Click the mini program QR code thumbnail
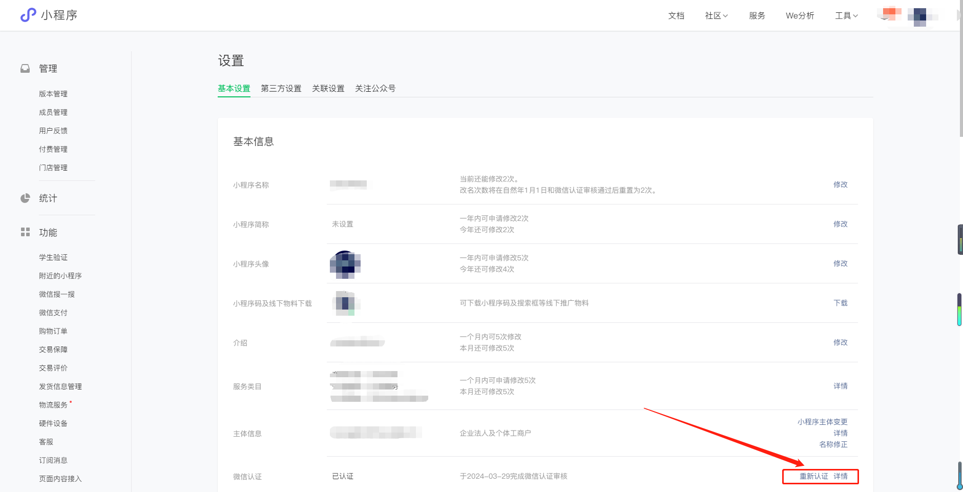This screenshot has height=492, width=963. click(x=345, y=303)
